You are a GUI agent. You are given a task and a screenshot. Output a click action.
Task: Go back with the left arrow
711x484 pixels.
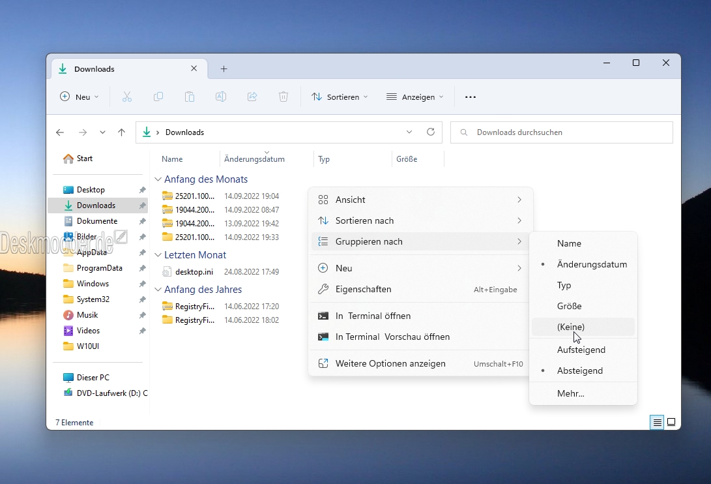click(x=60, y=132)
